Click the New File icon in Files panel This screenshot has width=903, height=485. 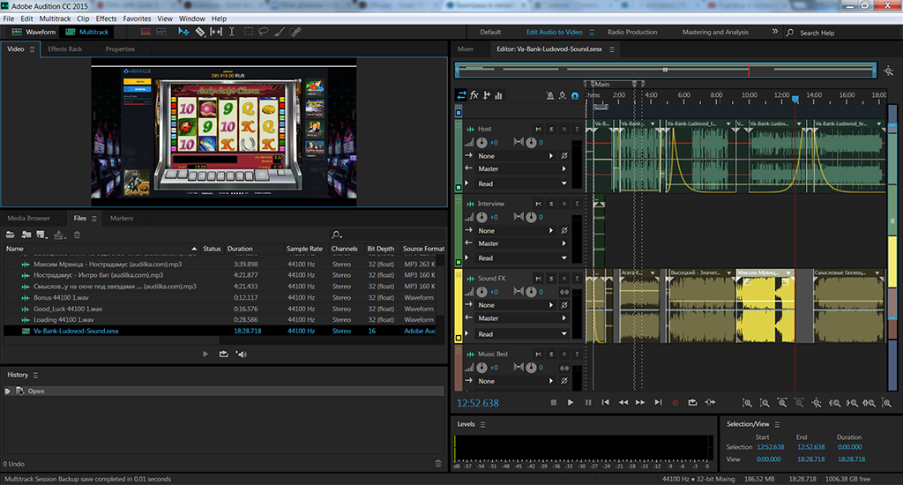pos(42,235)
